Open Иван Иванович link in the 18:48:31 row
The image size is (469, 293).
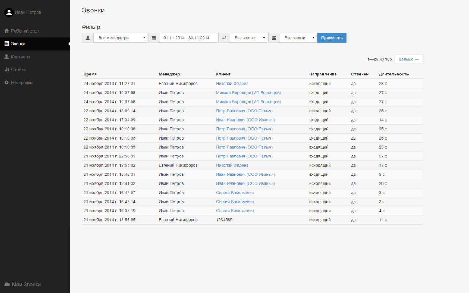(245, 174)
